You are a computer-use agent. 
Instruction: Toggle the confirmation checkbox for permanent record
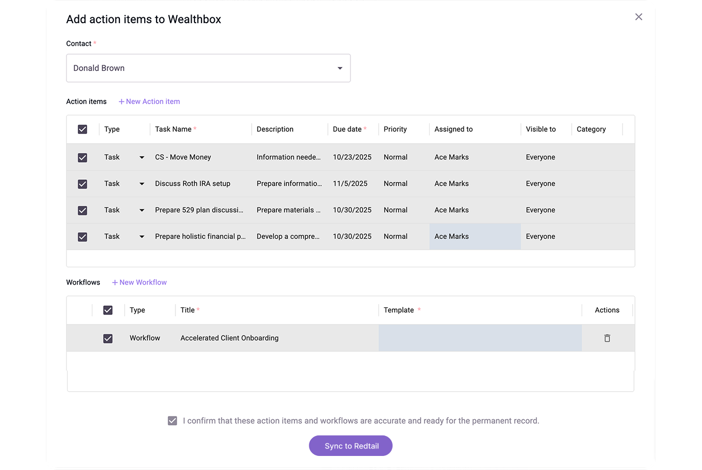pyautogui.click(x=172, y=421)
